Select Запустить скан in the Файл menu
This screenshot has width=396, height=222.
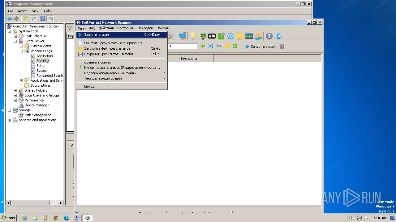pos(122,35)
